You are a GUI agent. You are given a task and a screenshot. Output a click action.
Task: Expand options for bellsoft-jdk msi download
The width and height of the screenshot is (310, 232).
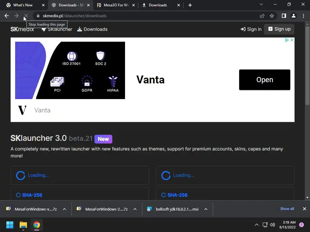coord(206,209)
